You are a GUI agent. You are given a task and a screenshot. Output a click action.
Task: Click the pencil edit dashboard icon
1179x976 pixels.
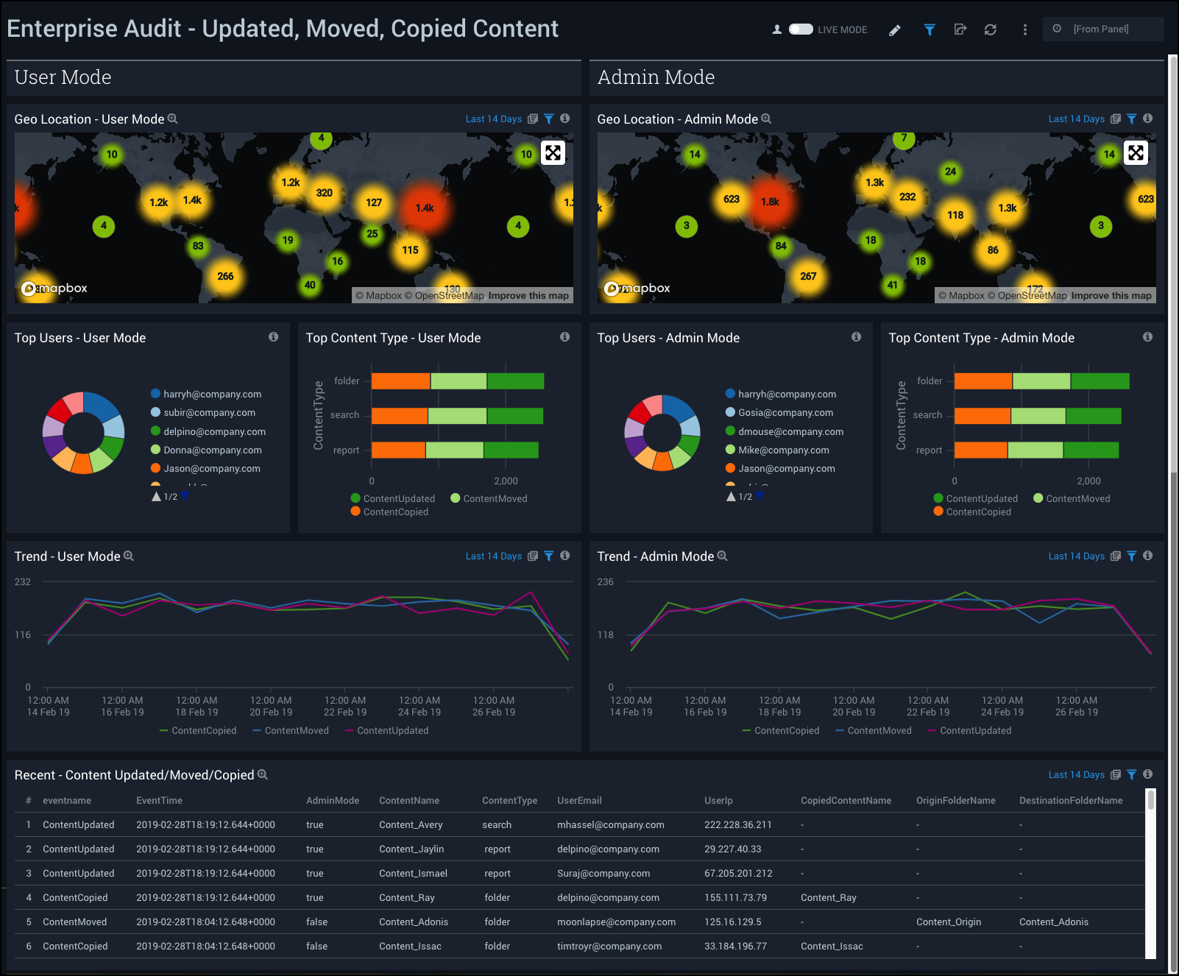[x=894, y=30]
